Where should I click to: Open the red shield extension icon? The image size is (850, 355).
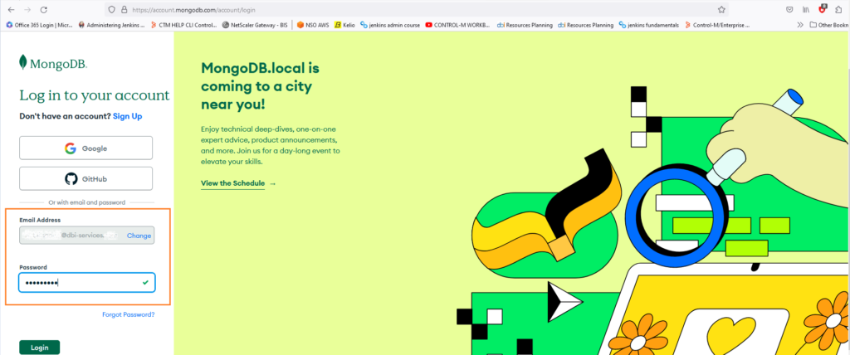(823, 9)
